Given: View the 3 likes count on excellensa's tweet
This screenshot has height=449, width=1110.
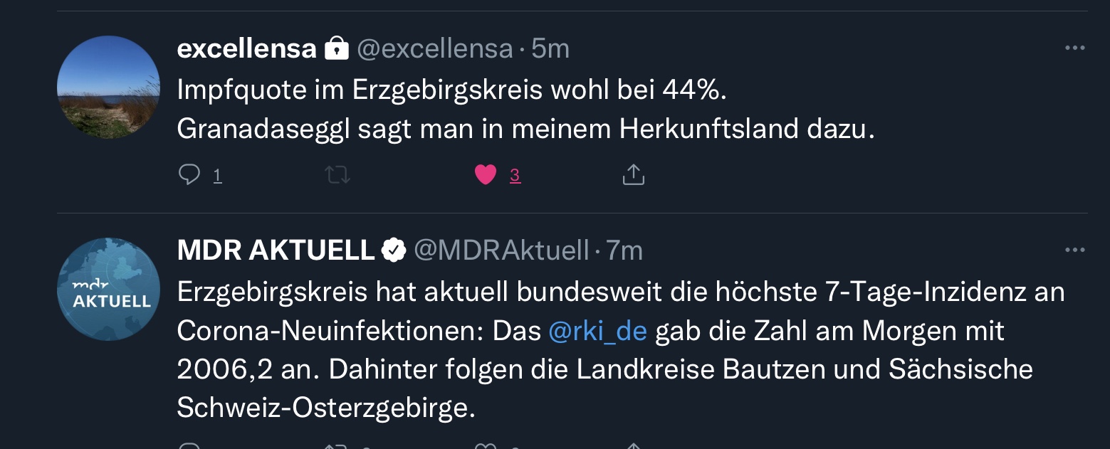Looking at the screenshot, I should click(515, 175).
